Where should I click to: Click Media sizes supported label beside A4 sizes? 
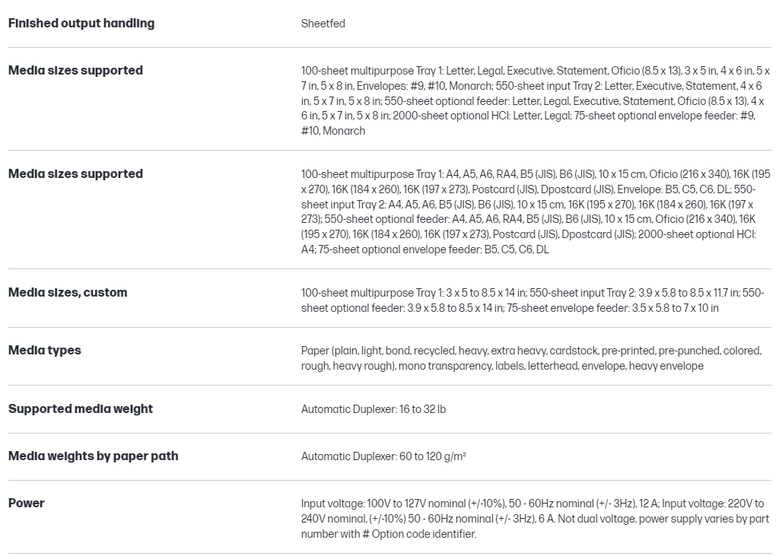(x=75, y=174)
